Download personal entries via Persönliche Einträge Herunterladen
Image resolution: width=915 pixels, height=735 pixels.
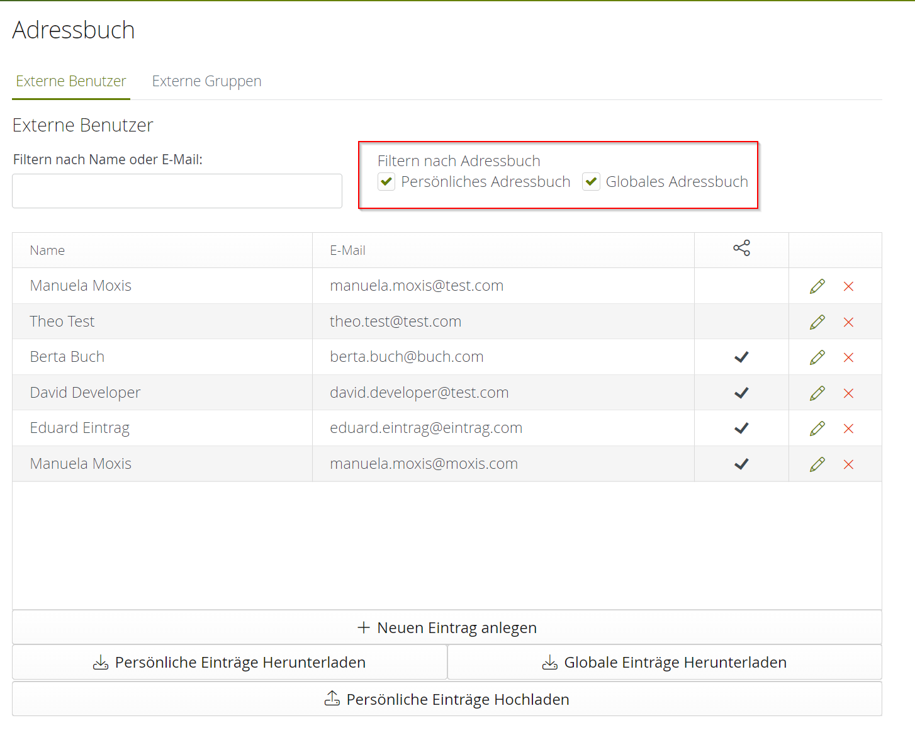(x=230, y=663)
